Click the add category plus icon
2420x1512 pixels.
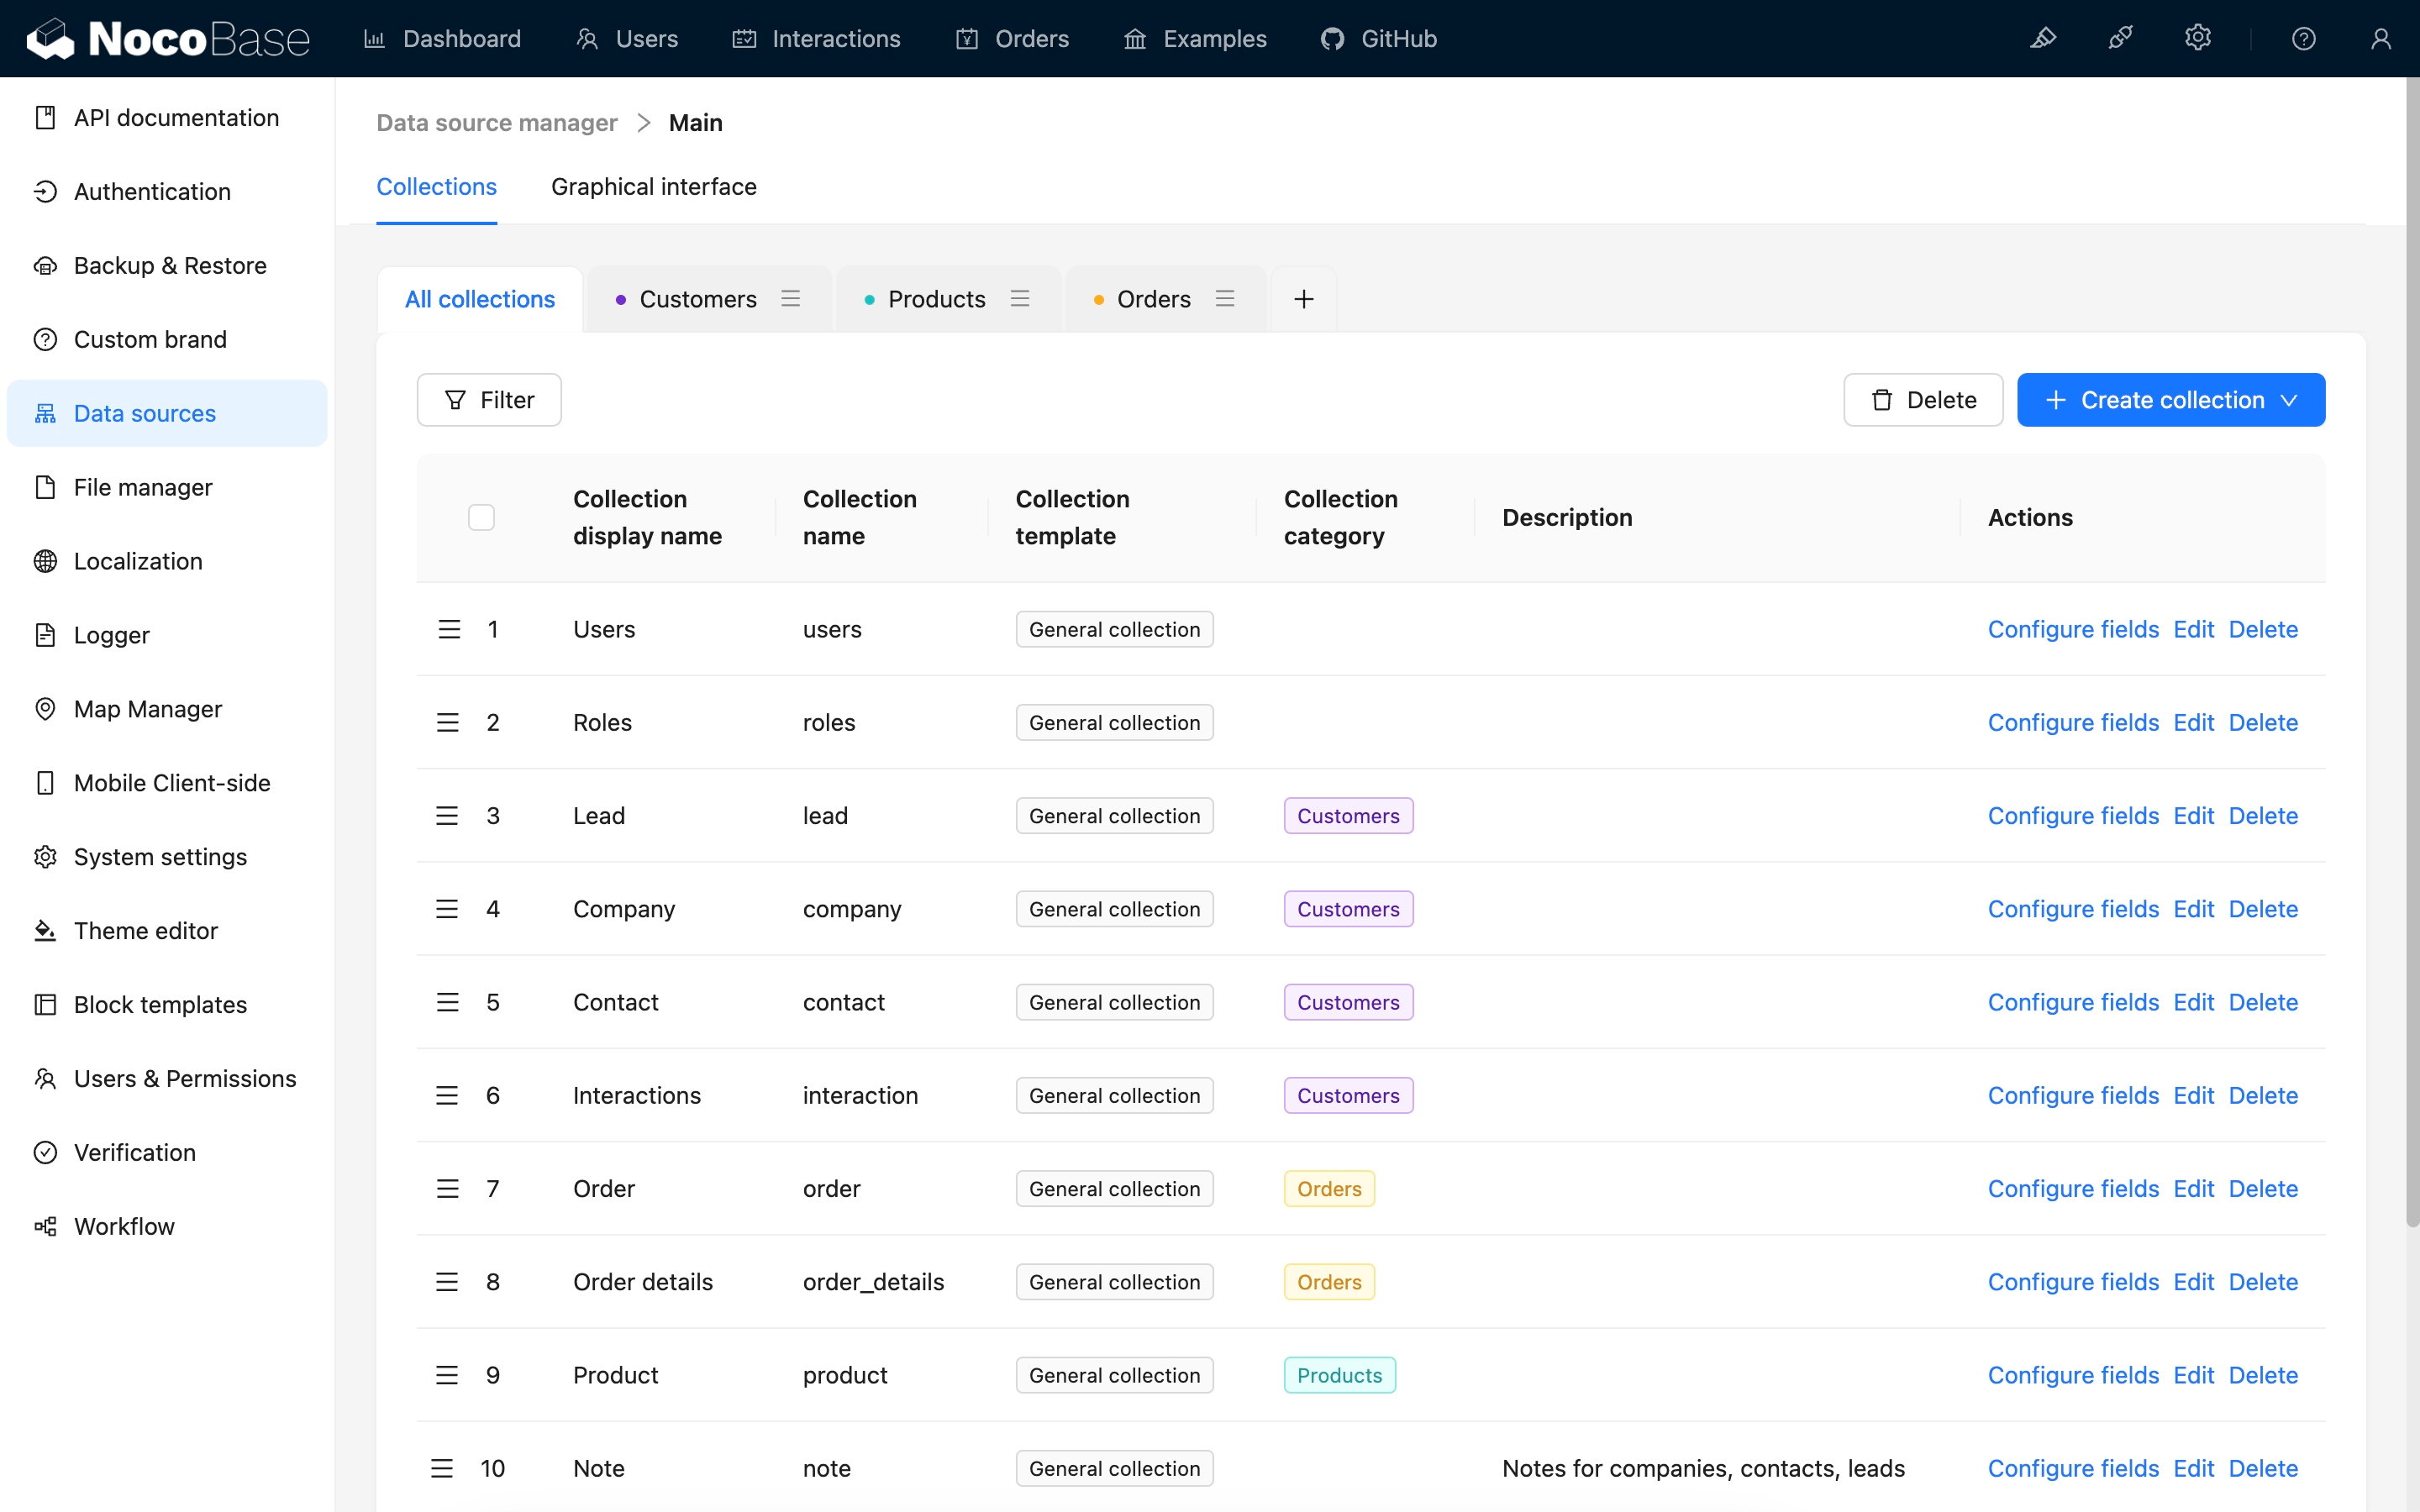(x=1303, y=299)
